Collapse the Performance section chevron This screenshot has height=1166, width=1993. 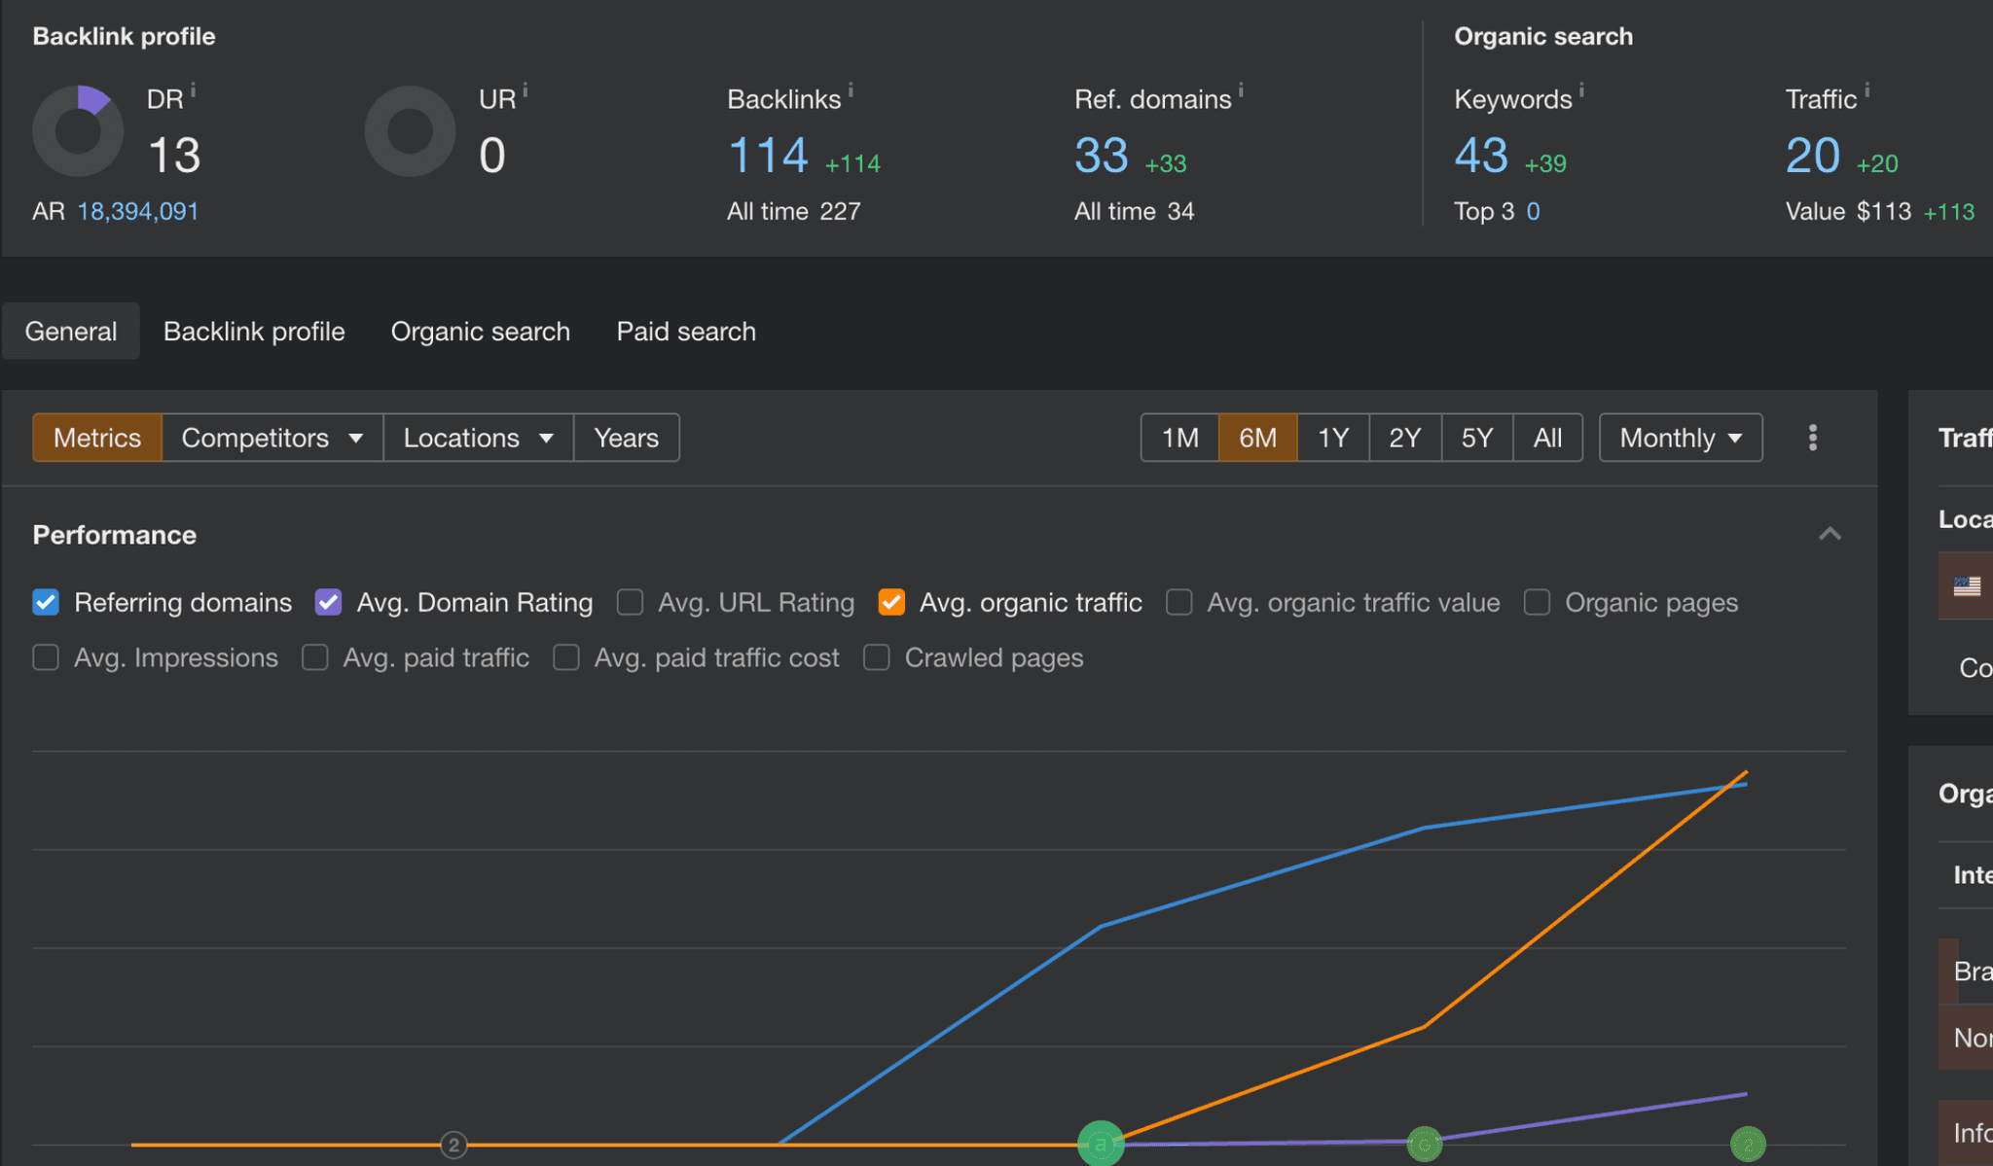[1830, 534]
